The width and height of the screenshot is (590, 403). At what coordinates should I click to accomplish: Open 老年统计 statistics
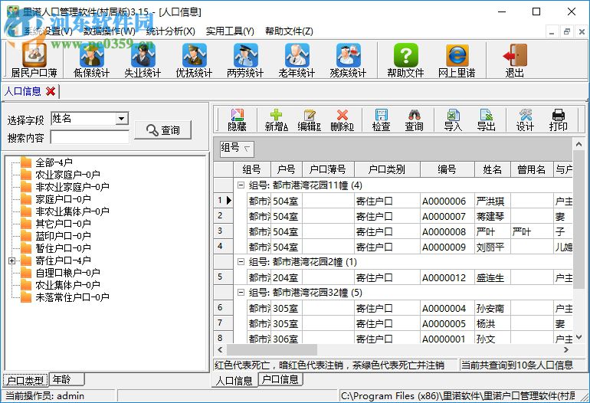[x=297, y=60]
